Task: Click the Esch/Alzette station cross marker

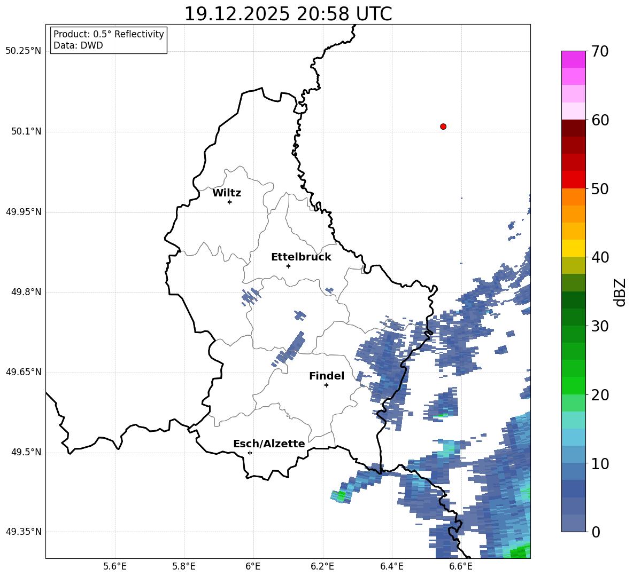Action: (250, 453)
